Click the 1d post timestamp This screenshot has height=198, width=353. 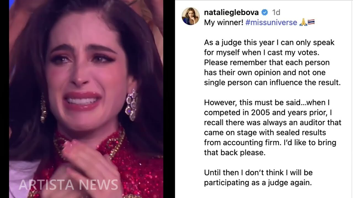276,12
